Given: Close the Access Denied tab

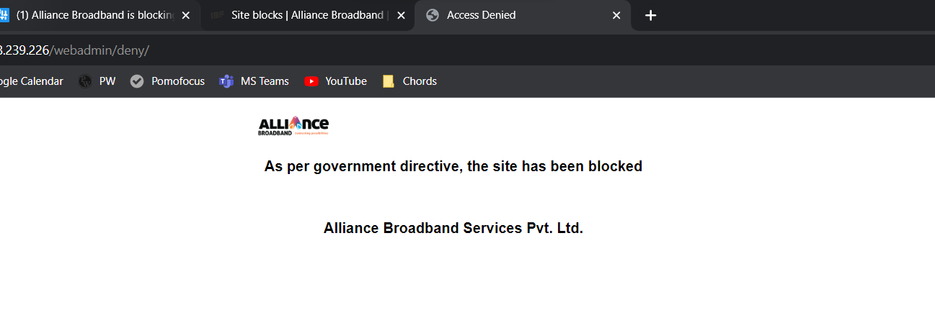Looking at the screenshot, I should pos(616,15).
